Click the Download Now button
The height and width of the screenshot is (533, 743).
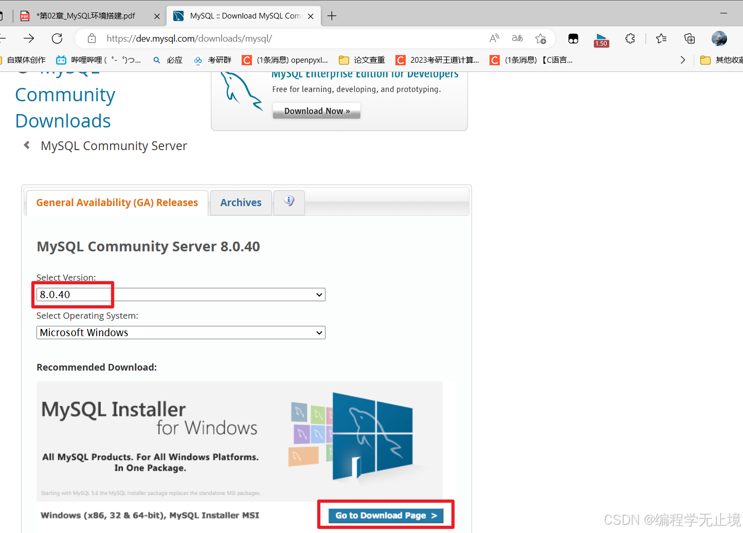[317, 111]
